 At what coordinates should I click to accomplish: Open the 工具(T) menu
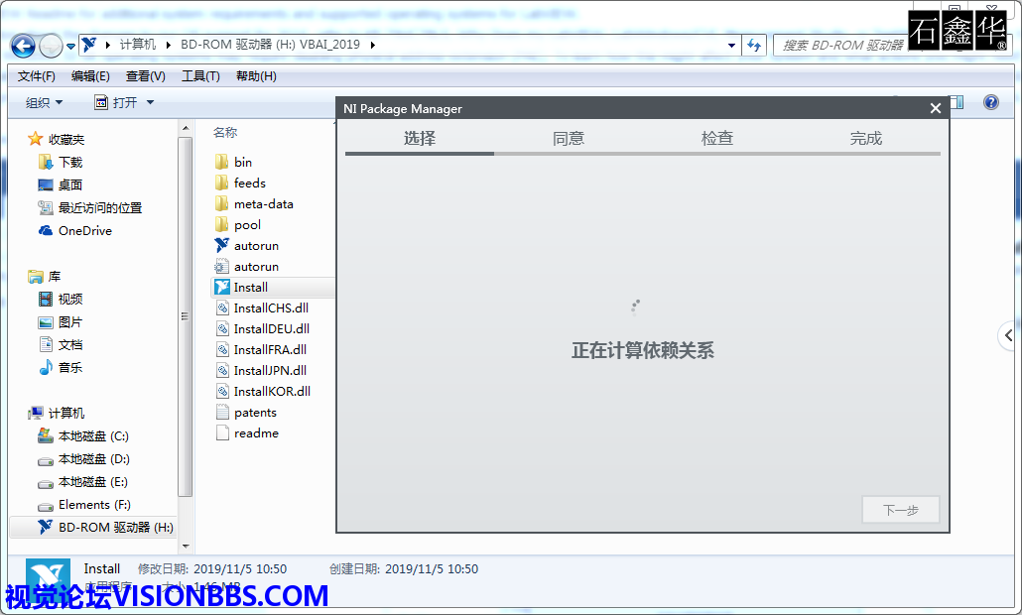click(x=200, y=76)
